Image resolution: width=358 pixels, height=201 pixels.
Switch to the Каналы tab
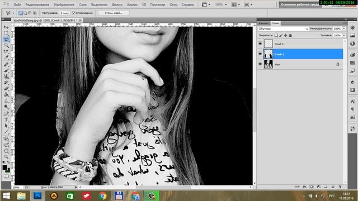point(263,23)
